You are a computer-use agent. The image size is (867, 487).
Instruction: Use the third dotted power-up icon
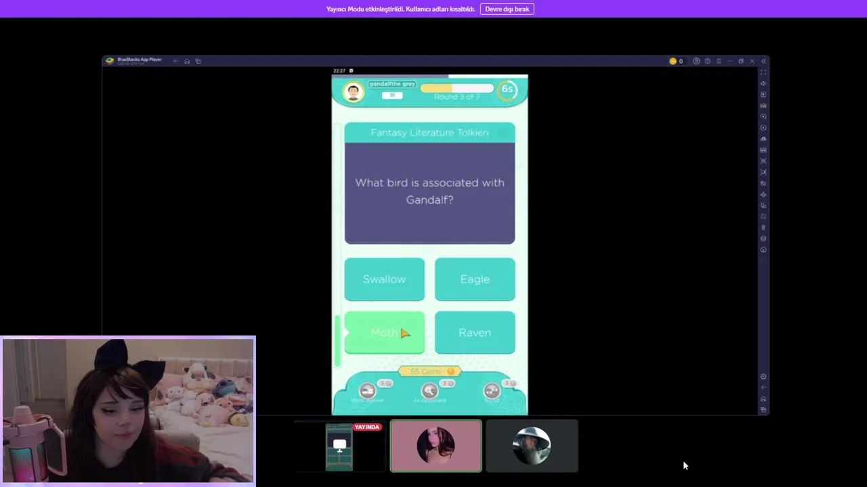click(x=492, y=390)
